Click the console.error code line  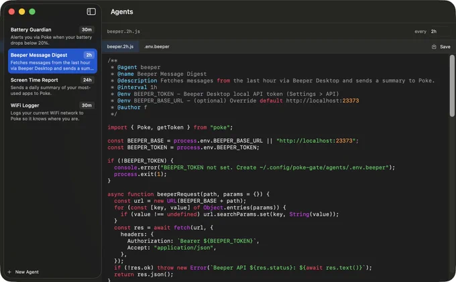[254, 167]
